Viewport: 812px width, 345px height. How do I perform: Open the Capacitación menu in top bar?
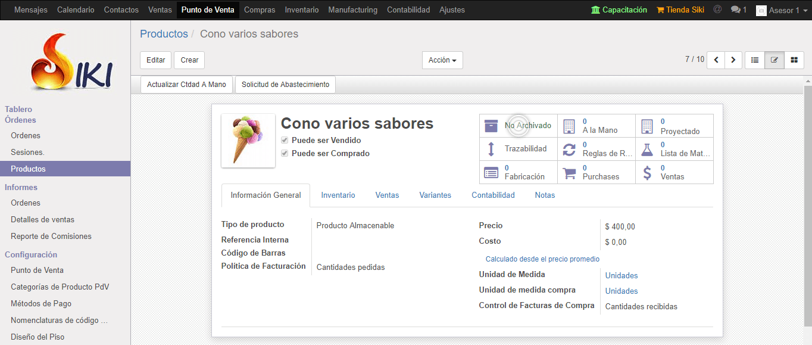click(x=619, y=10)
